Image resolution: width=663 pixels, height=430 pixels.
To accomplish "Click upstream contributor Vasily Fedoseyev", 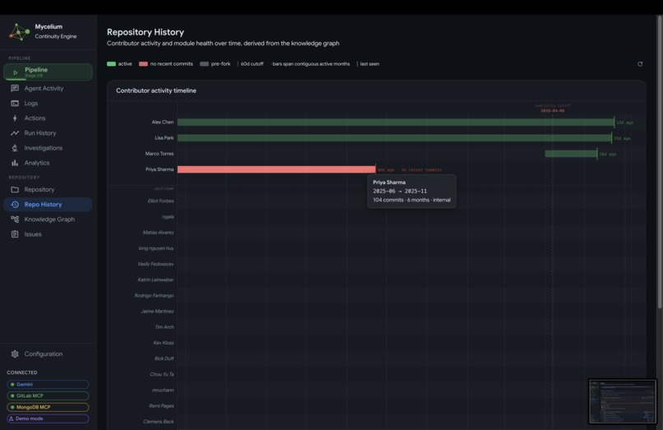I will coord(155,264).
